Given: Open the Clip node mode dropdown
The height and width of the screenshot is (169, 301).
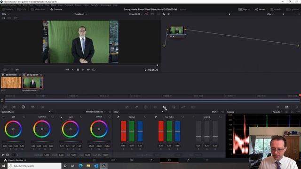Looking at the screenshot, I should click(x=270, y=14).
